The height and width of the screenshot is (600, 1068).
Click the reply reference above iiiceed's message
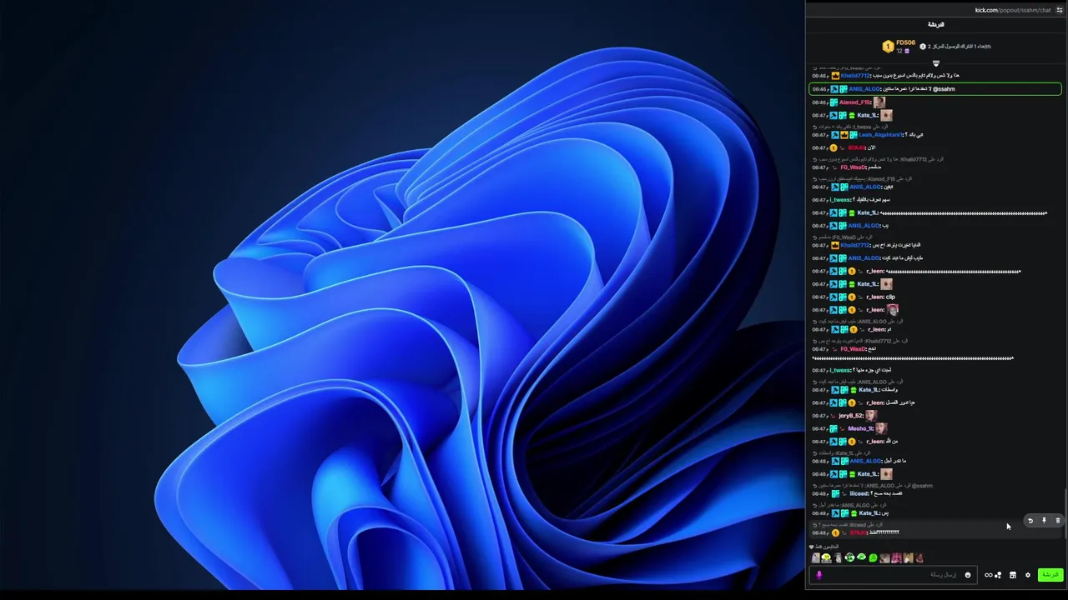[x=873, y=485]
